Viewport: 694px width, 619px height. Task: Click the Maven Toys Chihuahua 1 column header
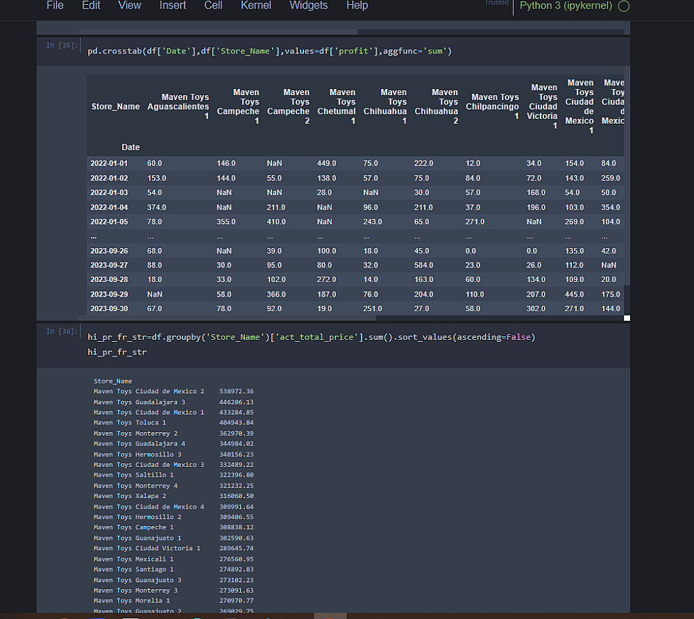tap(385, 106)
